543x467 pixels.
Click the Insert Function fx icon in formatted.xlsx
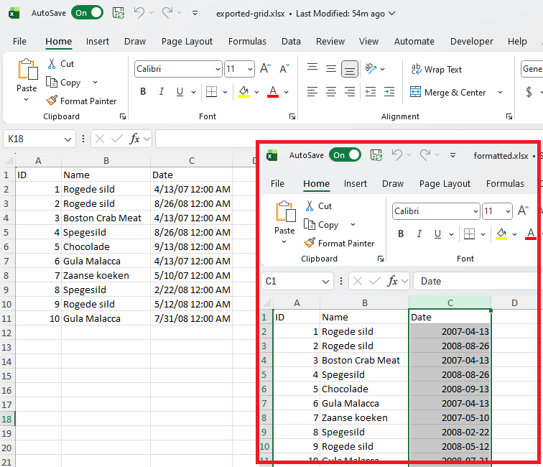pos(393,282)
